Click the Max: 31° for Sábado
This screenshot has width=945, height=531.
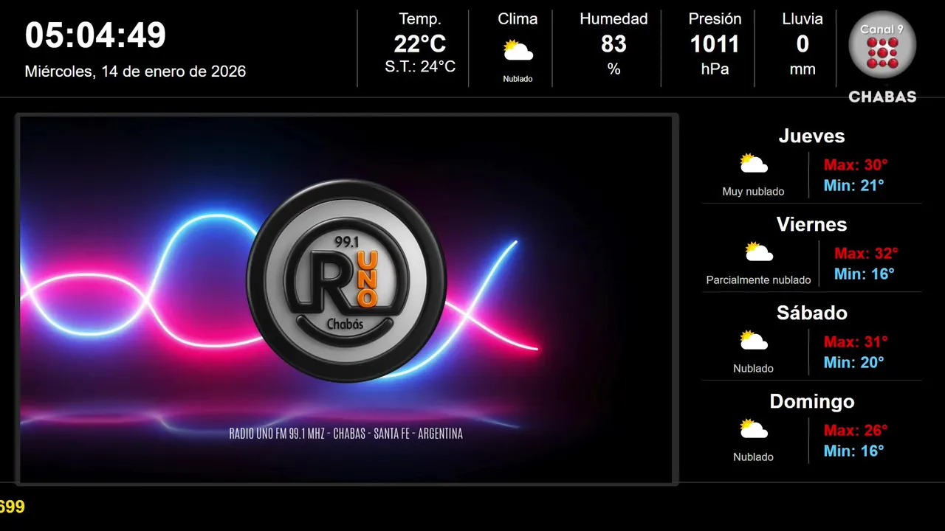856,341
